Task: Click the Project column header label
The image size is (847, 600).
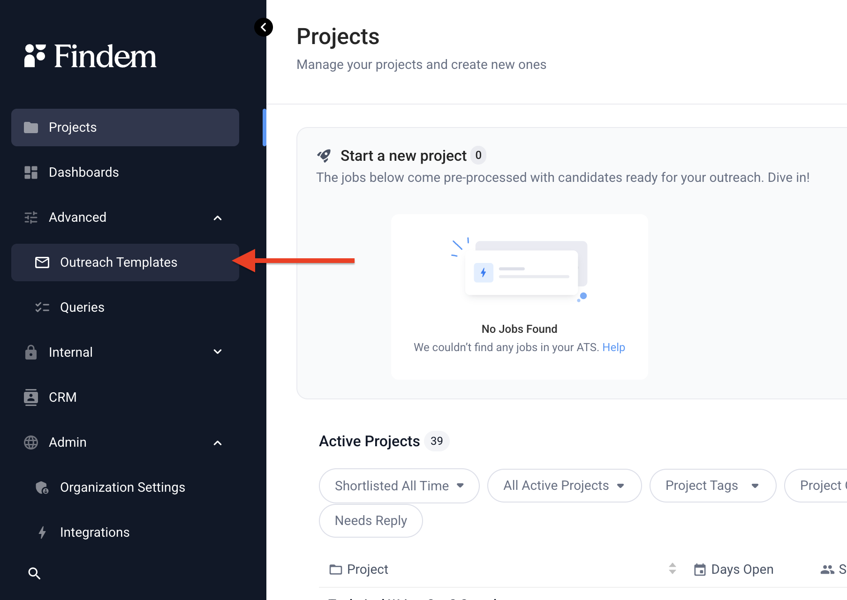Action: coord(367,570)
